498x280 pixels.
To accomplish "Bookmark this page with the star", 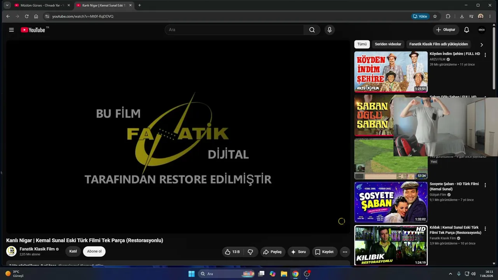I will click(x=435, y=16).
